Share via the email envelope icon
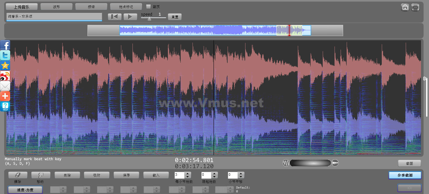The height and width of the screenshot is (194, 429). 5,86
